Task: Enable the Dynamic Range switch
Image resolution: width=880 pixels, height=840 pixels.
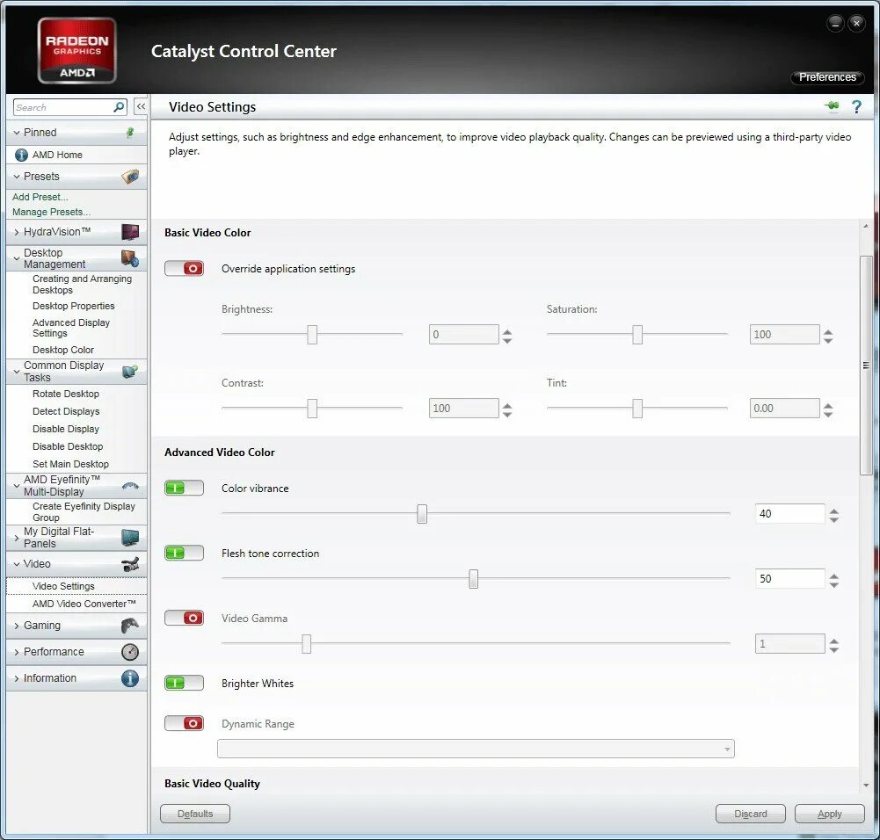Action: [x=184, y=723]
